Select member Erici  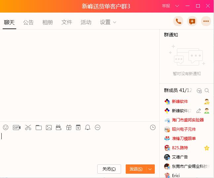click(x=176, y=176)
